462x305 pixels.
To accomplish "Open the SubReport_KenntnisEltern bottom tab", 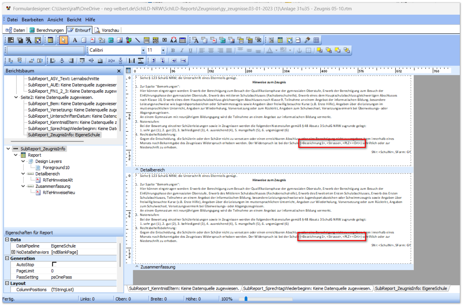I will 184,288.
